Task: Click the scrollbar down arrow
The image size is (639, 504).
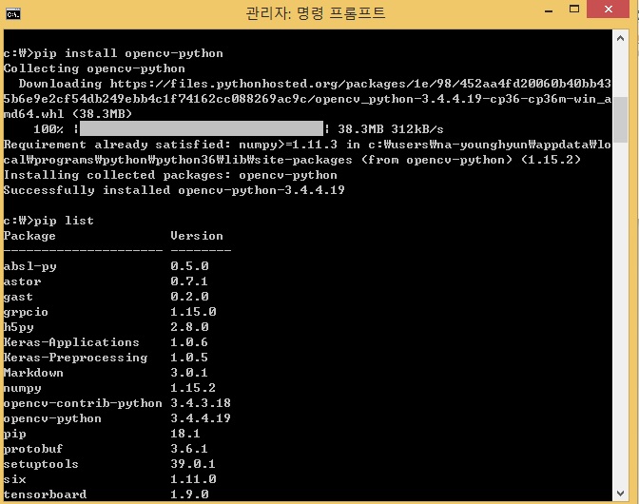Action: pos(620,493)
